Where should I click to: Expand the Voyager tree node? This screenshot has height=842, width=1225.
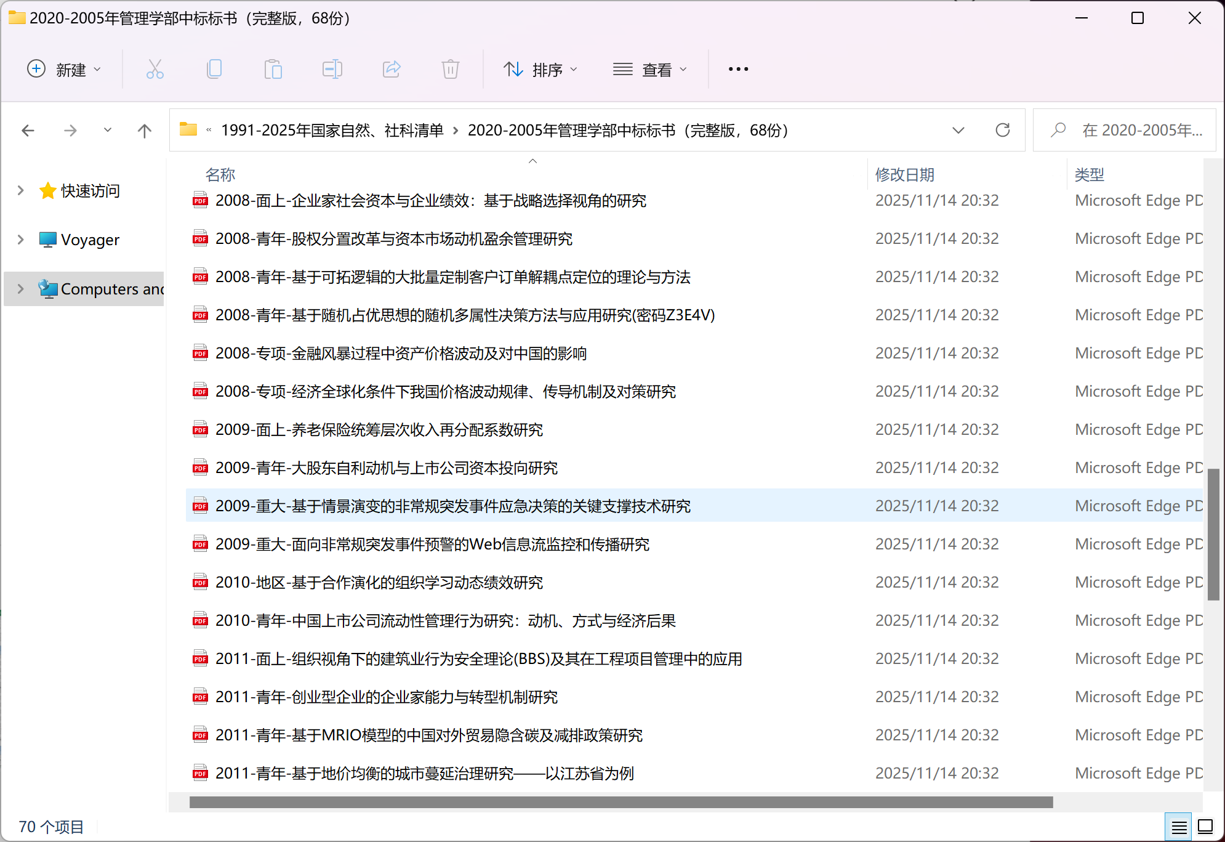[x=21, y=240]
